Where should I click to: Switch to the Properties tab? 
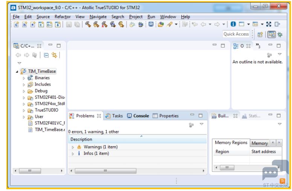click(166, 116)
